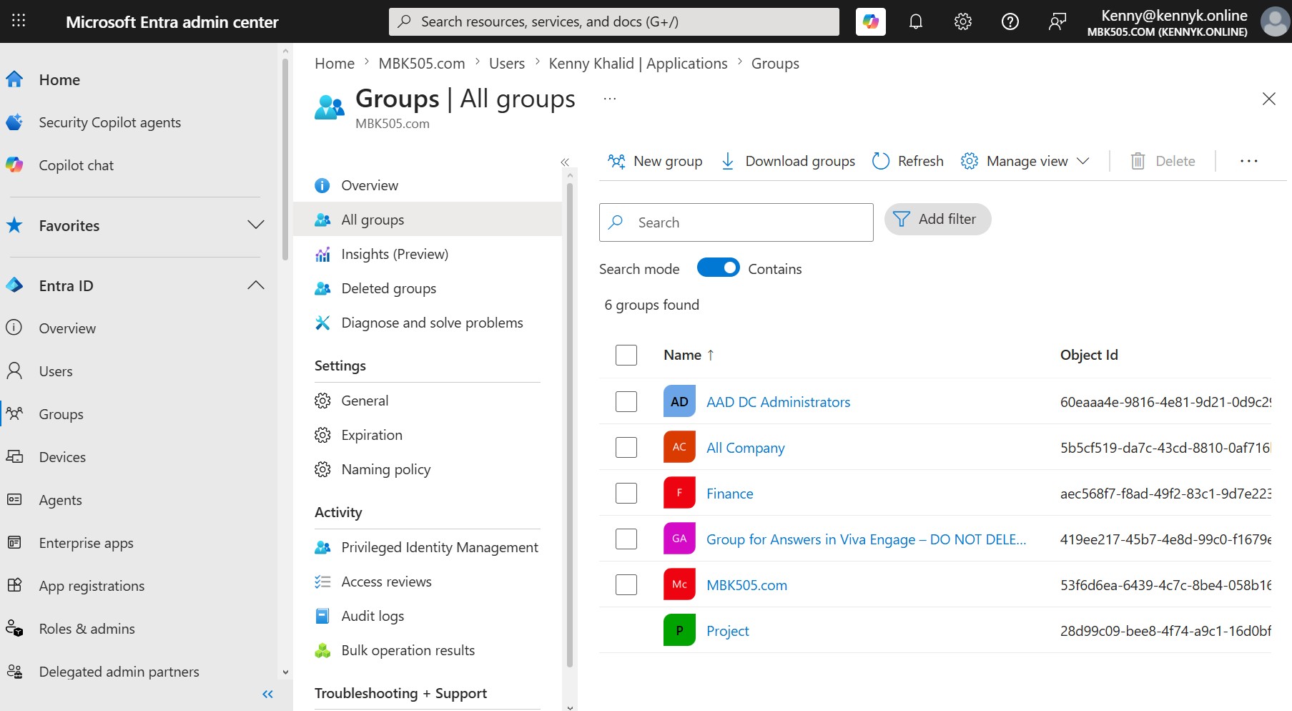Click the Groups page header icon
Viewport: 1292px width, 711px height.
click(x=330, y=107)
